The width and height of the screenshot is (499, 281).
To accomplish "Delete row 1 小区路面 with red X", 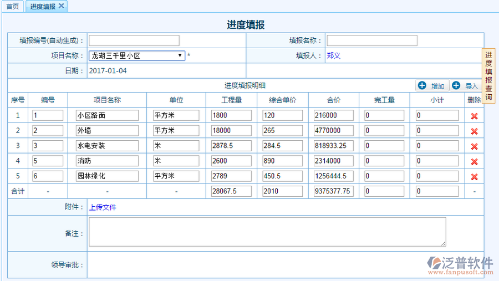I will [x=474, y=116].
